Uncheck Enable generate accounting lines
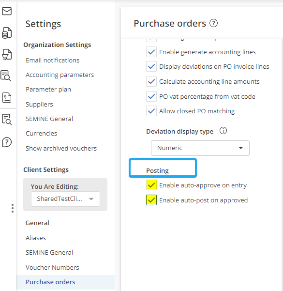 click(151, 52)
